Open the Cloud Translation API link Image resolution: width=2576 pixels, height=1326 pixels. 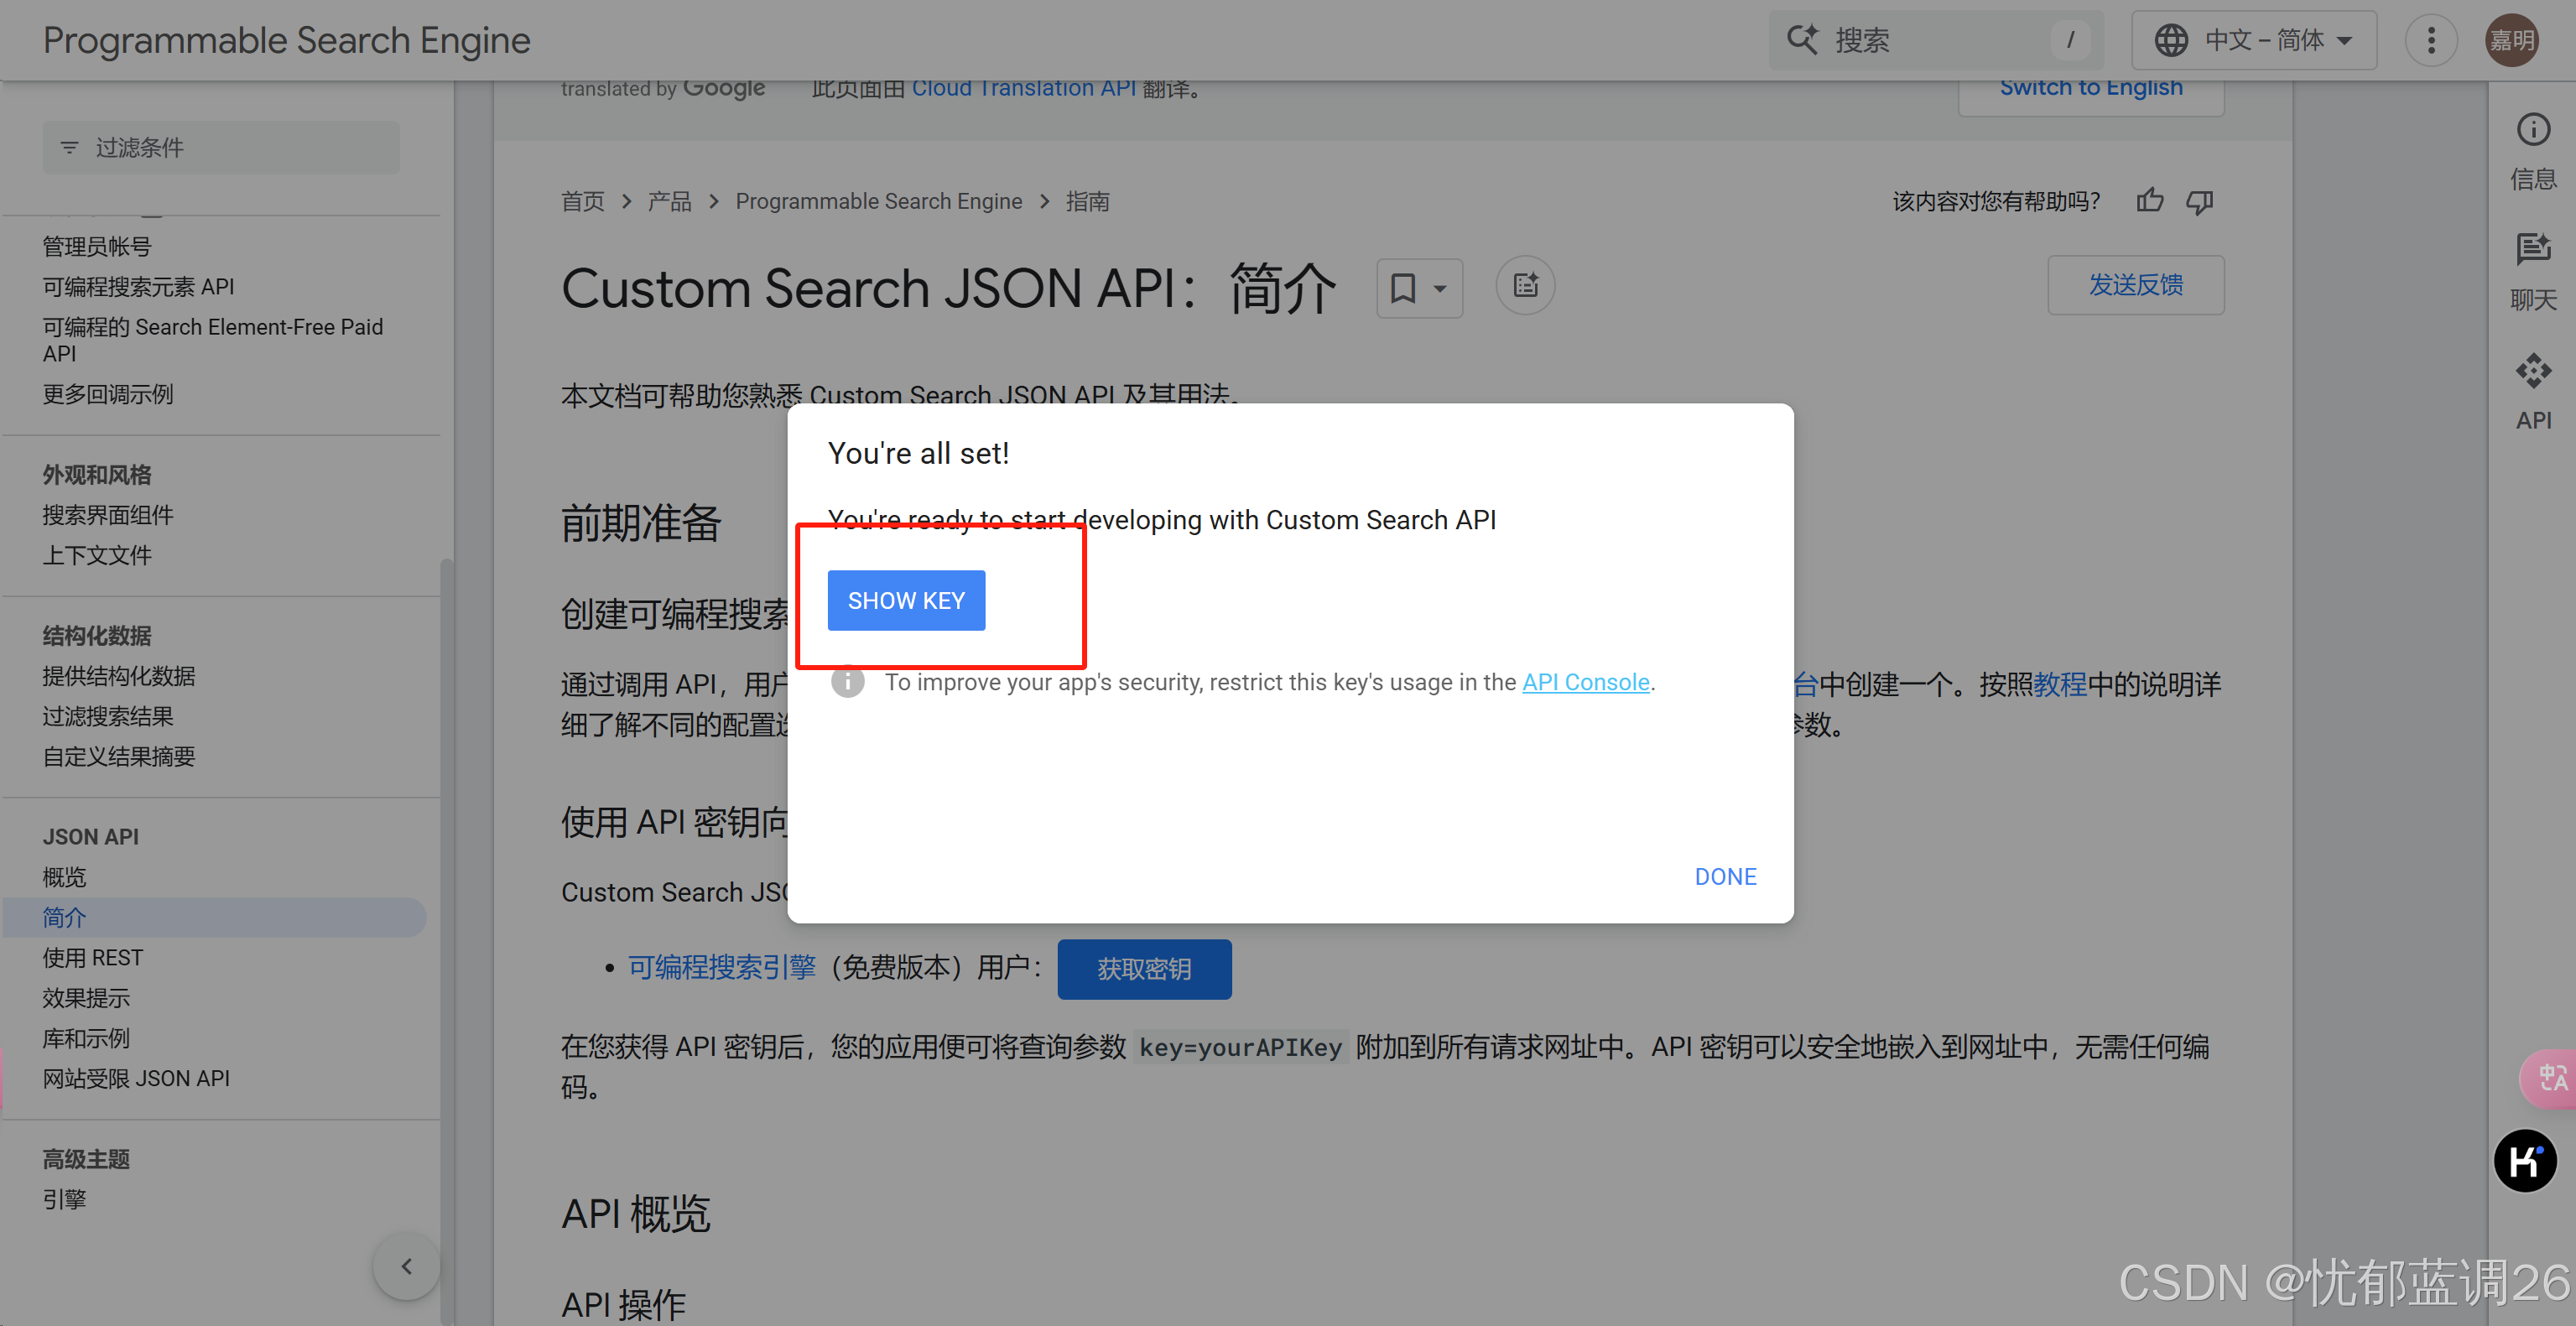1024,89
